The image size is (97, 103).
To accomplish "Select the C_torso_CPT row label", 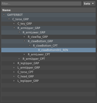I will click(26, 72).
